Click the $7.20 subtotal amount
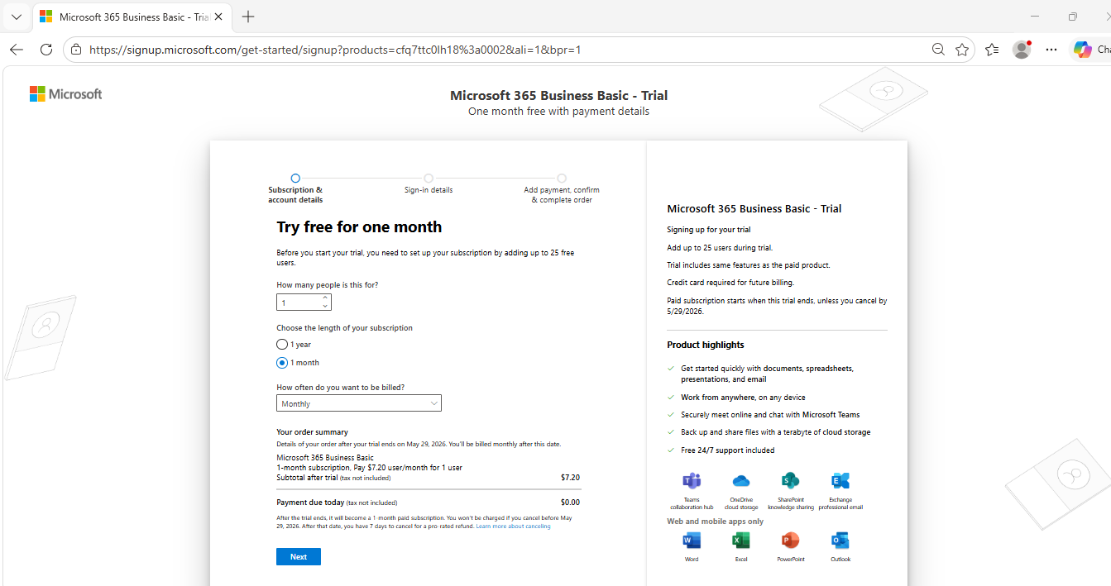 (x=570, y=478)
